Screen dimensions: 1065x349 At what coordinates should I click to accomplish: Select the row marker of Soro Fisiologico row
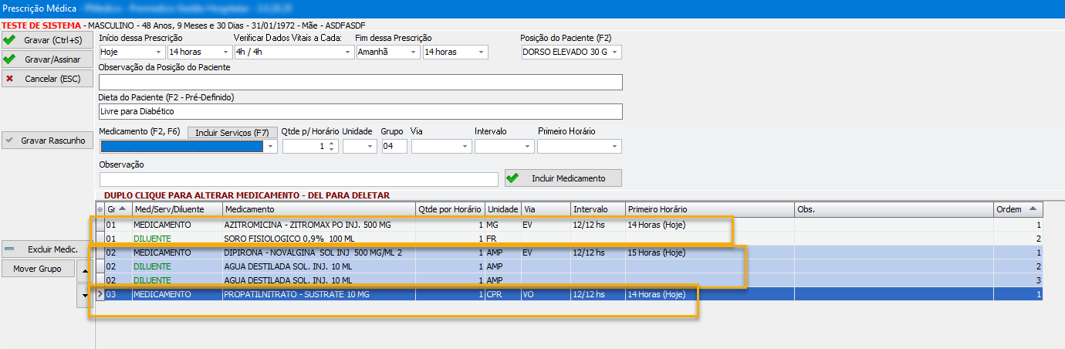click(100, 238)
